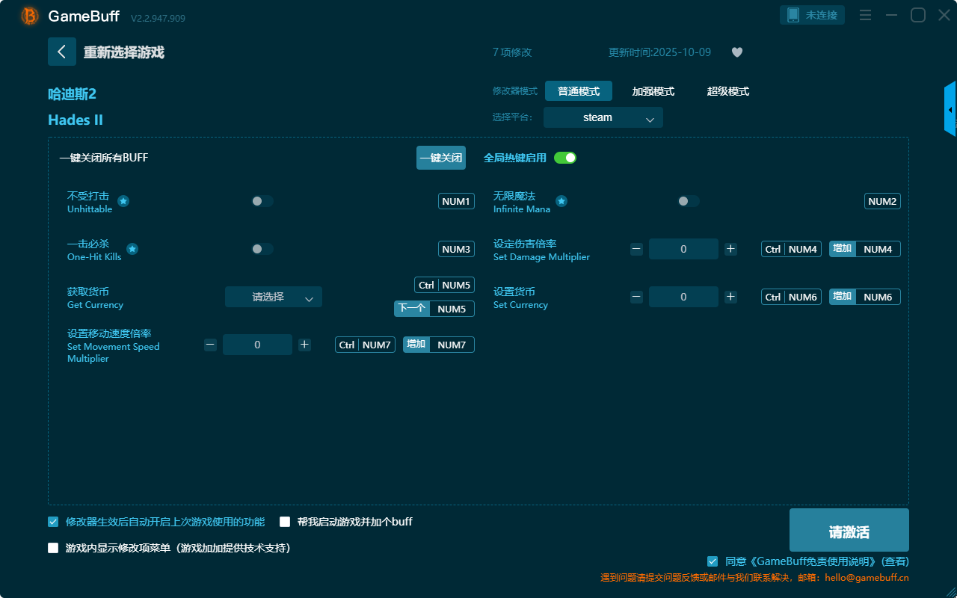This screenshot has width=957, height=598.
Task: Click the star icon beside One-Hit Kills
Action: pyautogui.click(x=132, y=249)
